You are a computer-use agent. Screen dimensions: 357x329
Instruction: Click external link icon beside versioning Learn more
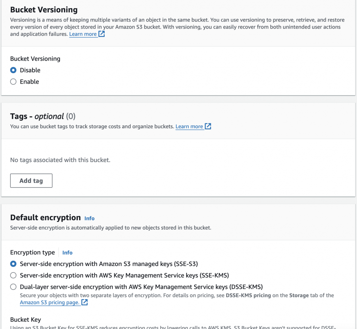tap(101, 34)
